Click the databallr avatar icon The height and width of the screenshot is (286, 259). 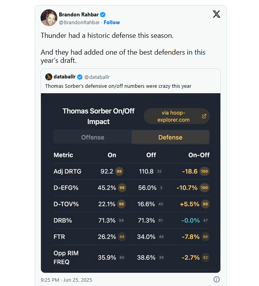tap(49, 77)
